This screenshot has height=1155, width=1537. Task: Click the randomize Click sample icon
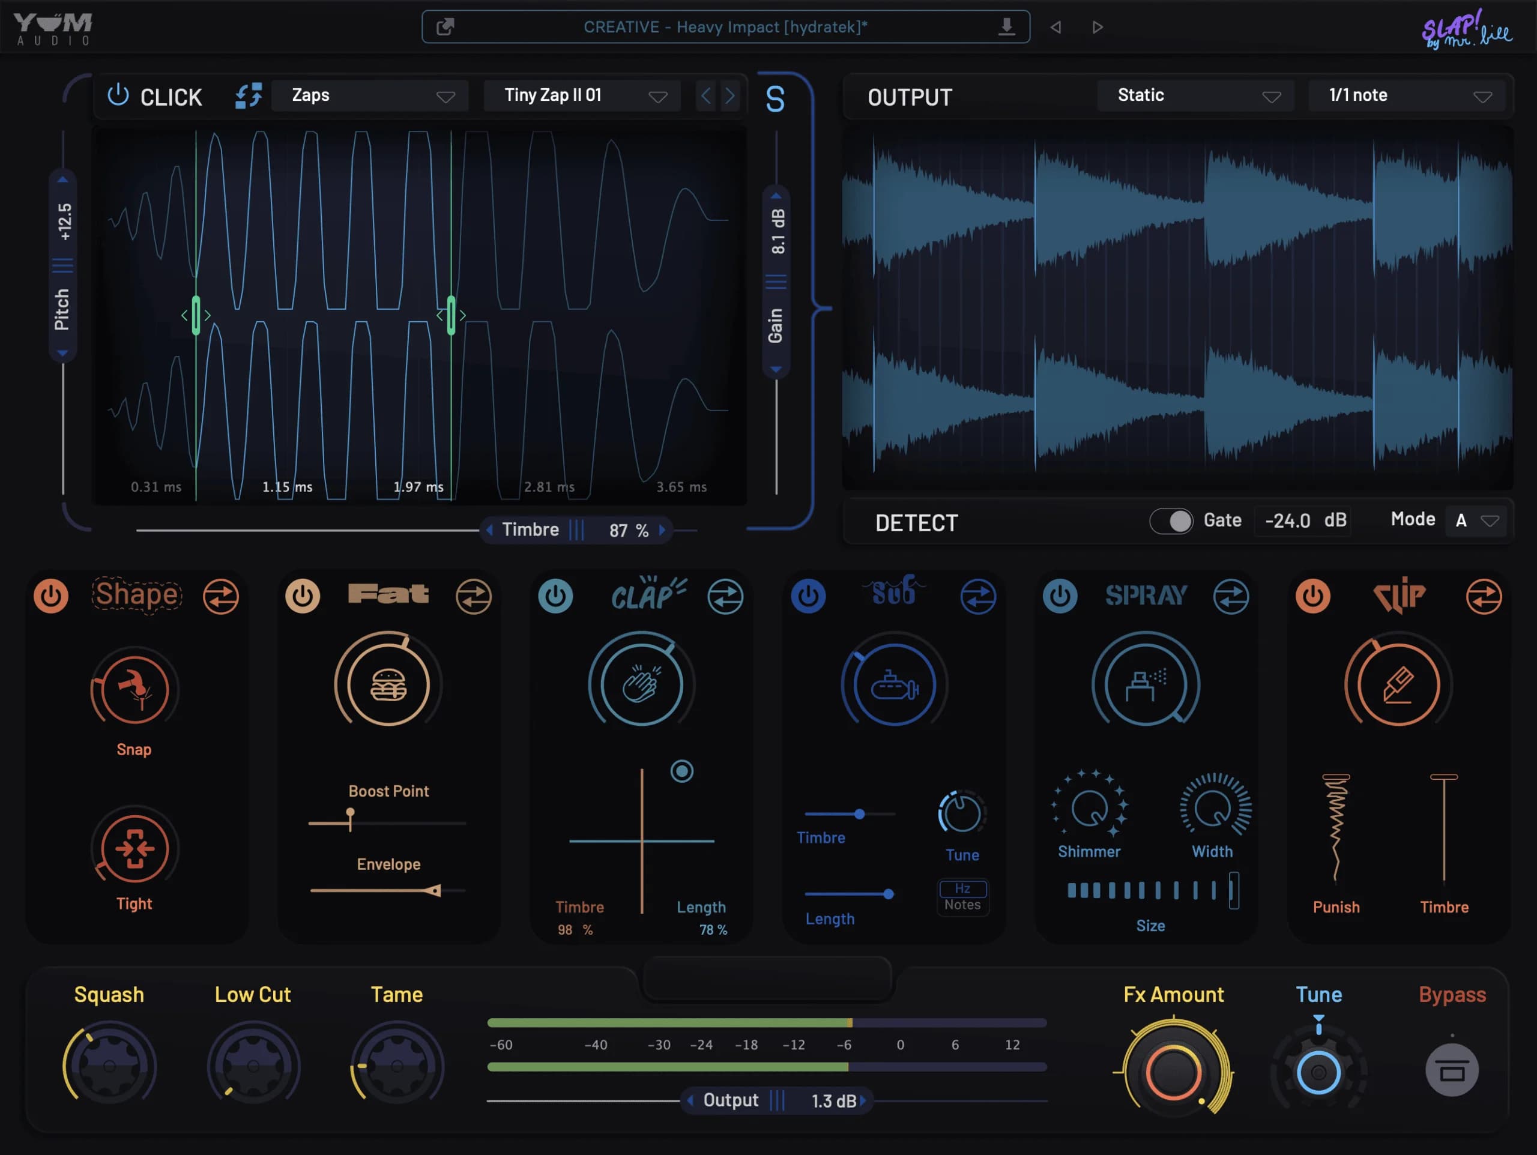[x=248, y=96]
